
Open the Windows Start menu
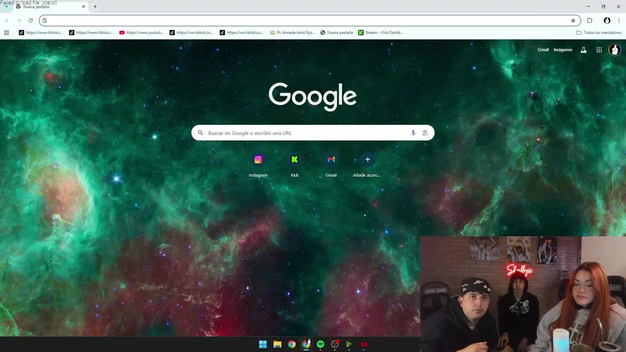(x=263, y=344)
